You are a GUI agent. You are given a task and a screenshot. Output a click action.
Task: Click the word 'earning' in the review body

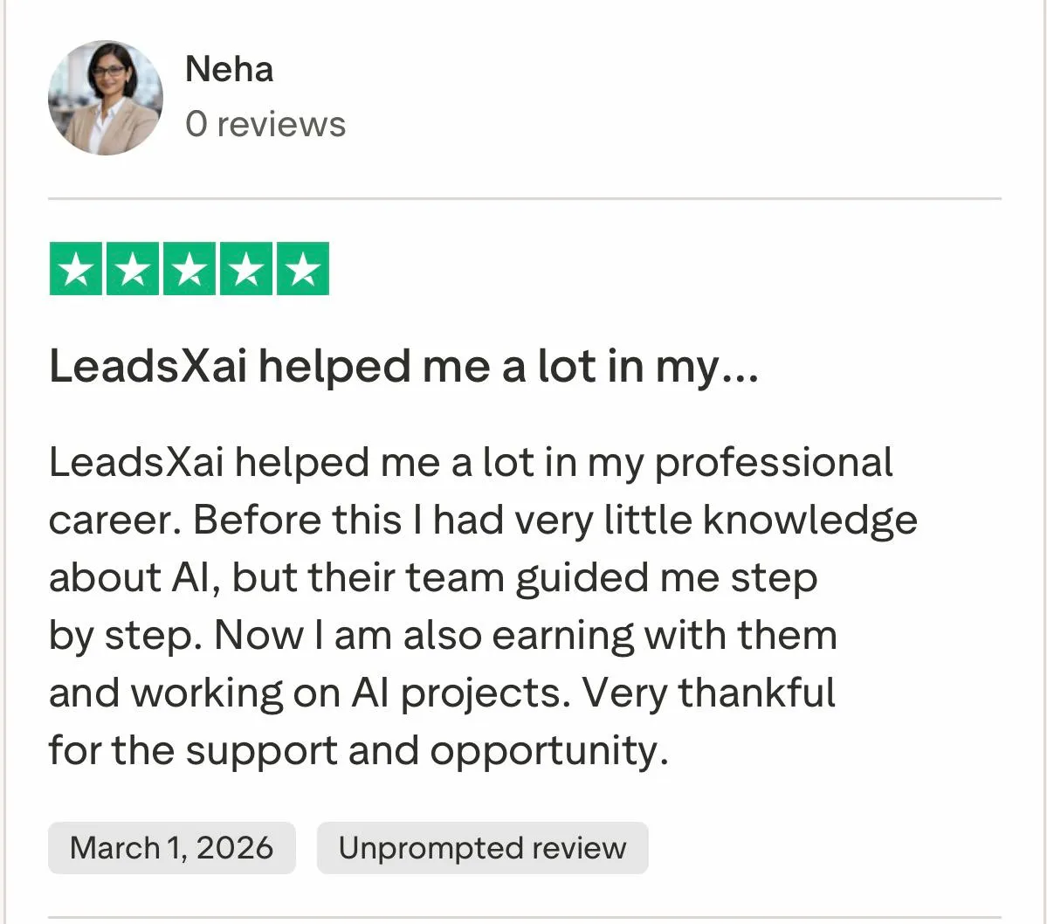click(562, 636)
